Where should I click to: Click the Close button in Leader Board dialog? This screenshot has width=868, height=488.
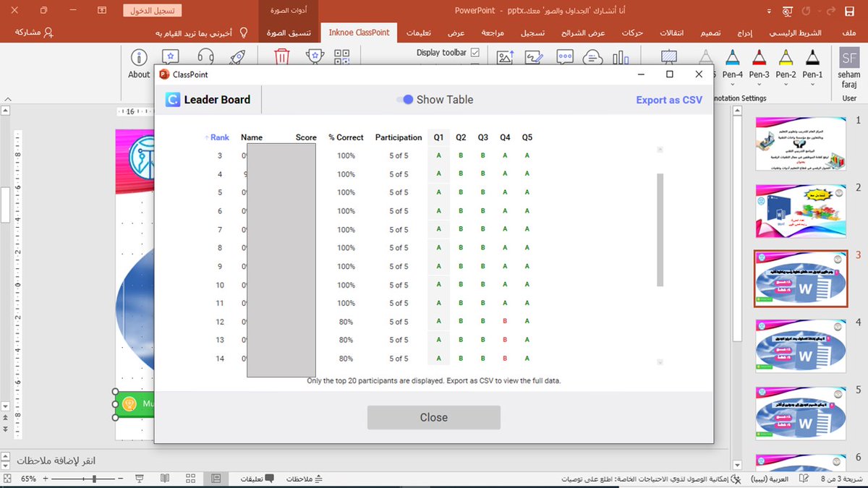[x=434, y=417]
